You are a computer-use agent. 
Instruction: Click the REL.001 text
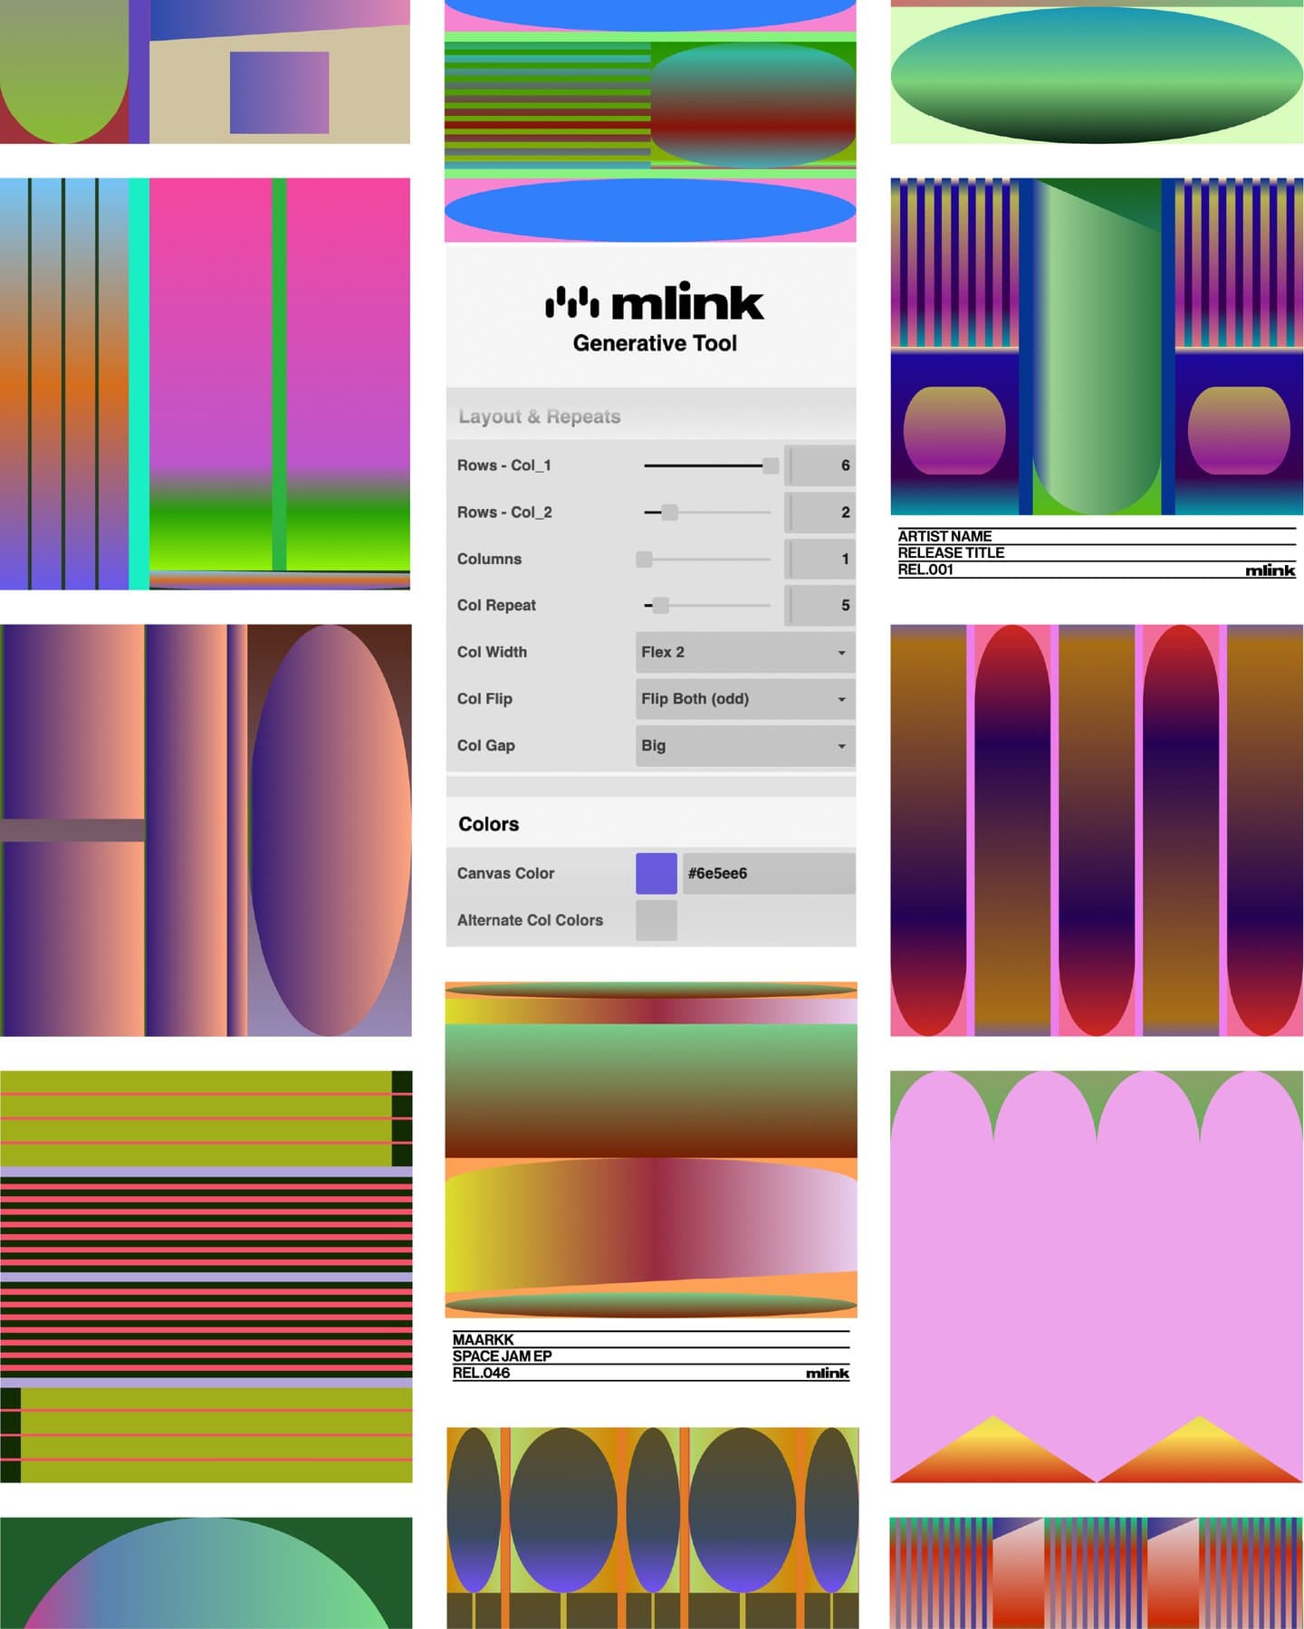925,570
